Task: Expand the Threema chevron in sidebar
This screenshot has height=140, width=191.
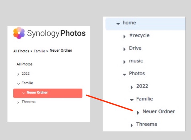Action: coord(18,102)
